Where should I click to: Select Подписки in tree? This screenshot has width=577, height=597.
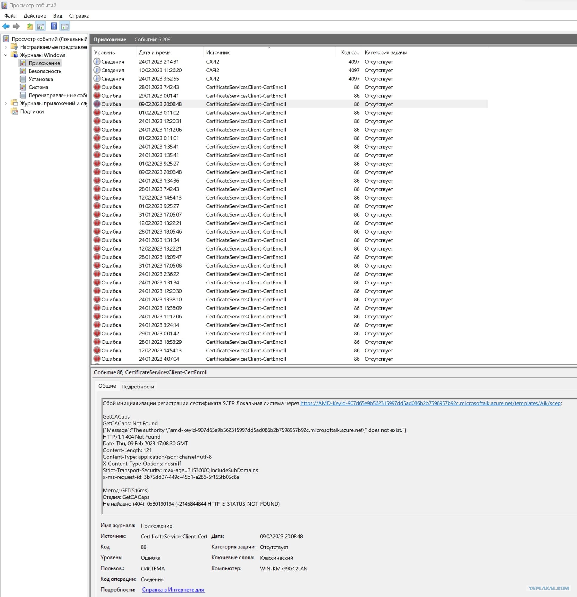tap(32, 111)
